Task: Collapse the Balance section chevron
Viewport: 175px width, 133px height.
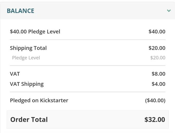Action: [169, 11]
